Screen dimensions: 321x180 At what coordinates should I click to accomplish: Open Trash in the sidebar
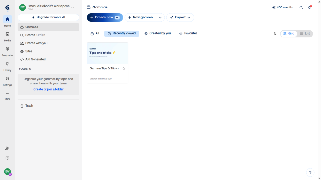pyautogui.click(x=48, y=106)
